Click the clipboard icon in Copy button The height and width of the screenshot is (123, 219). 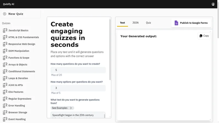[201, 36]
